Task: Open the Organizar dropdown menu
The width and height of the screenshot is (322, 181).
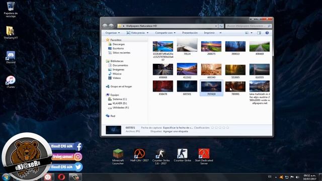Action: [112, 33]
